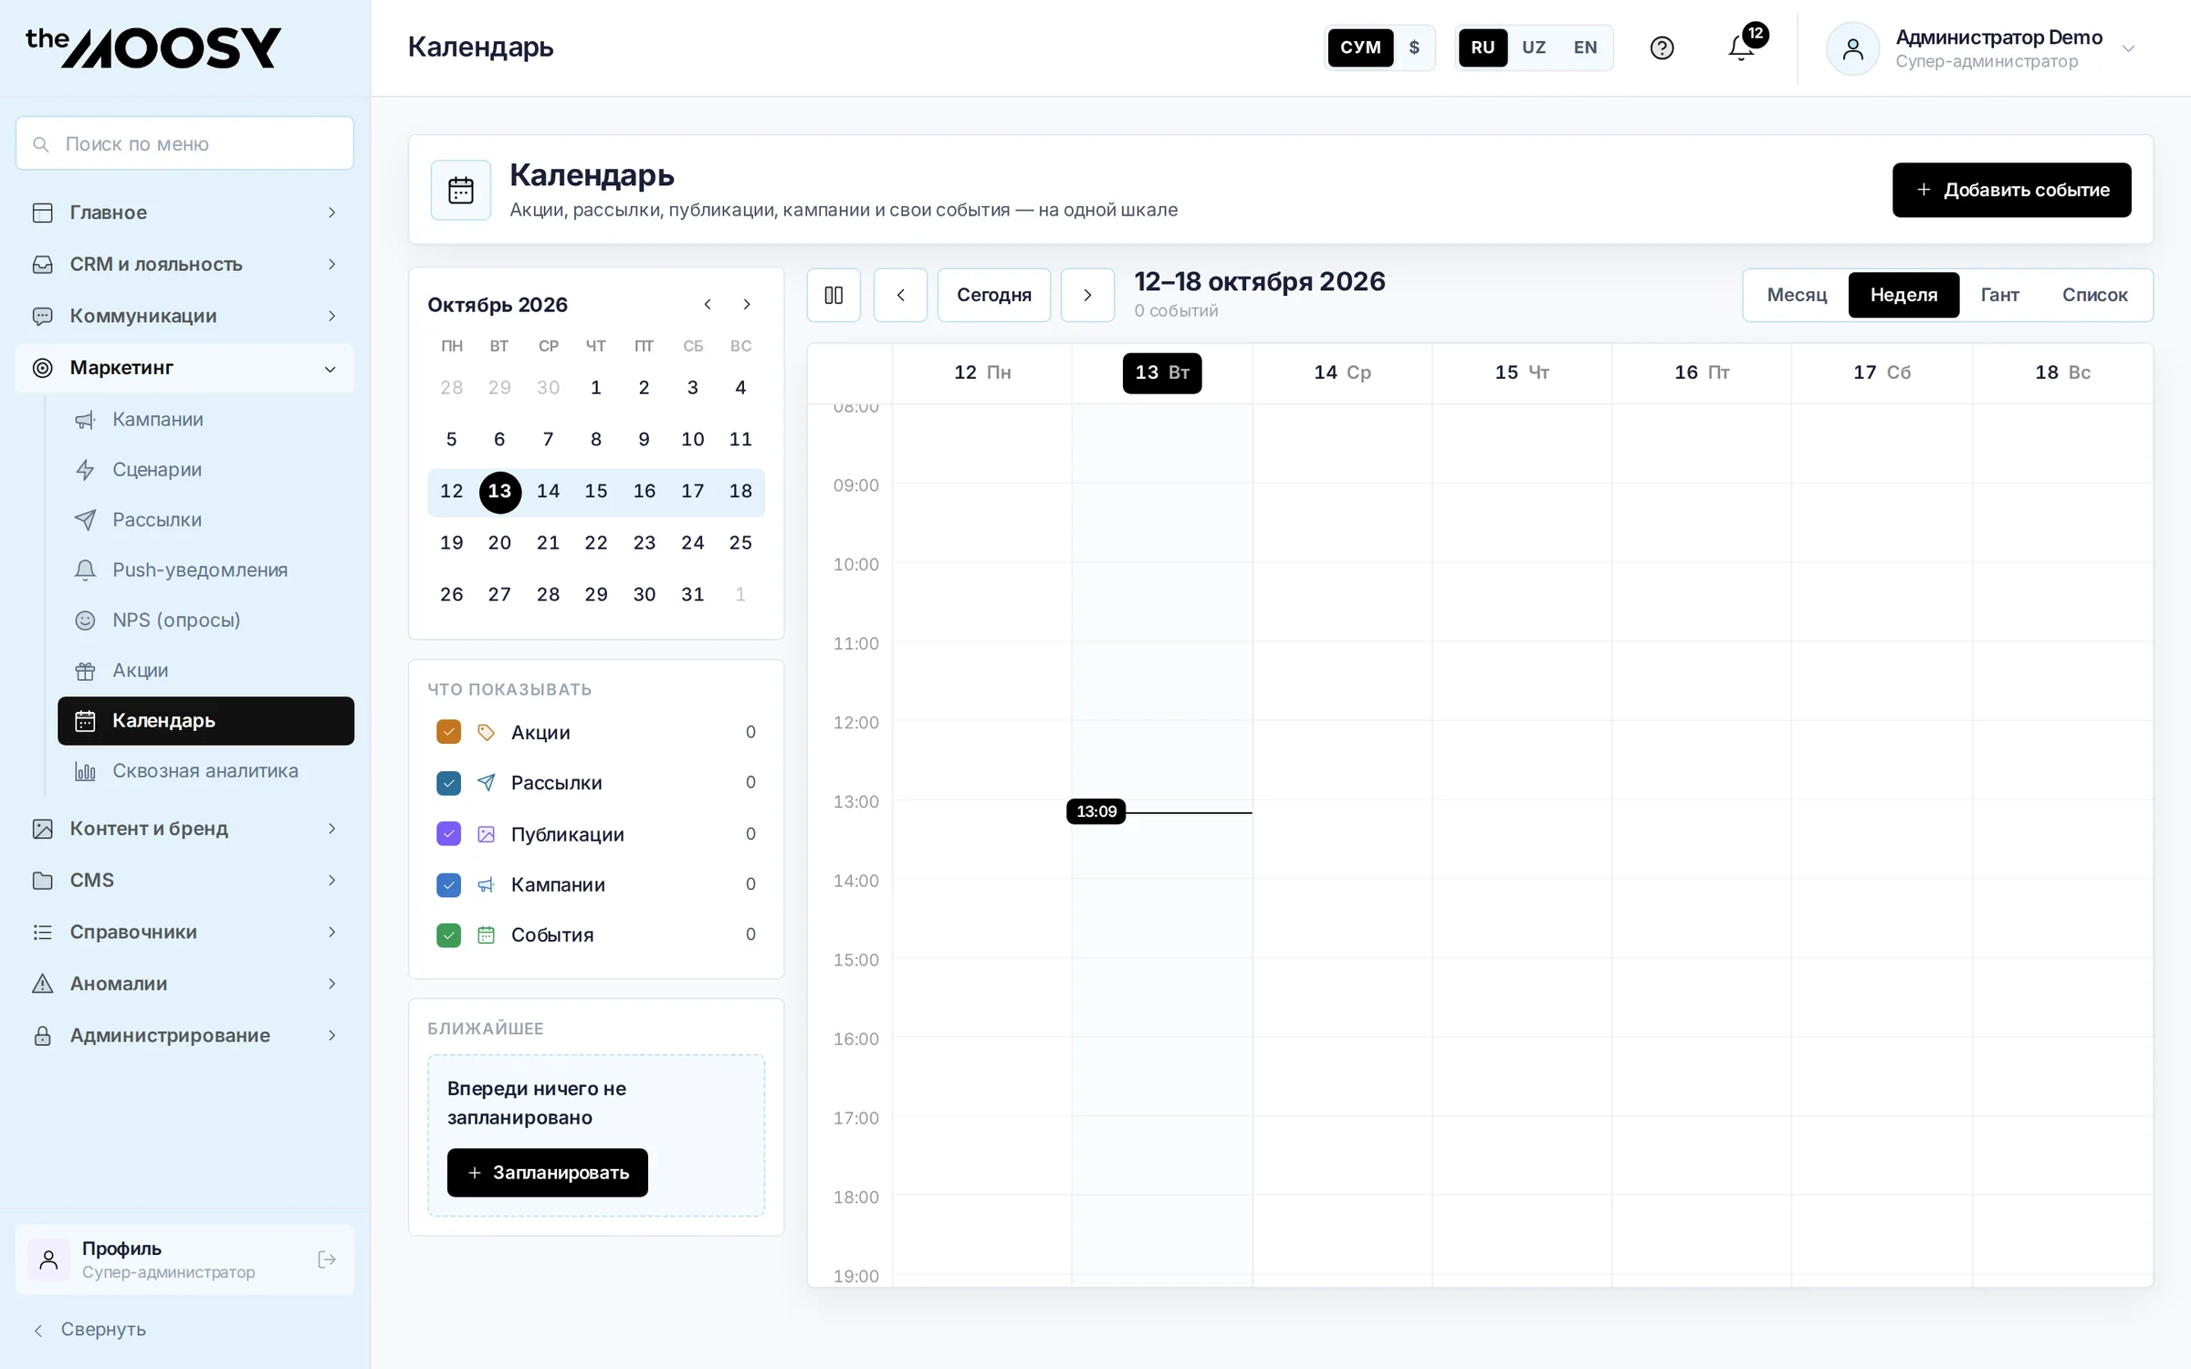
Task: Click the help question mark icon
Action: [1662, 47]
